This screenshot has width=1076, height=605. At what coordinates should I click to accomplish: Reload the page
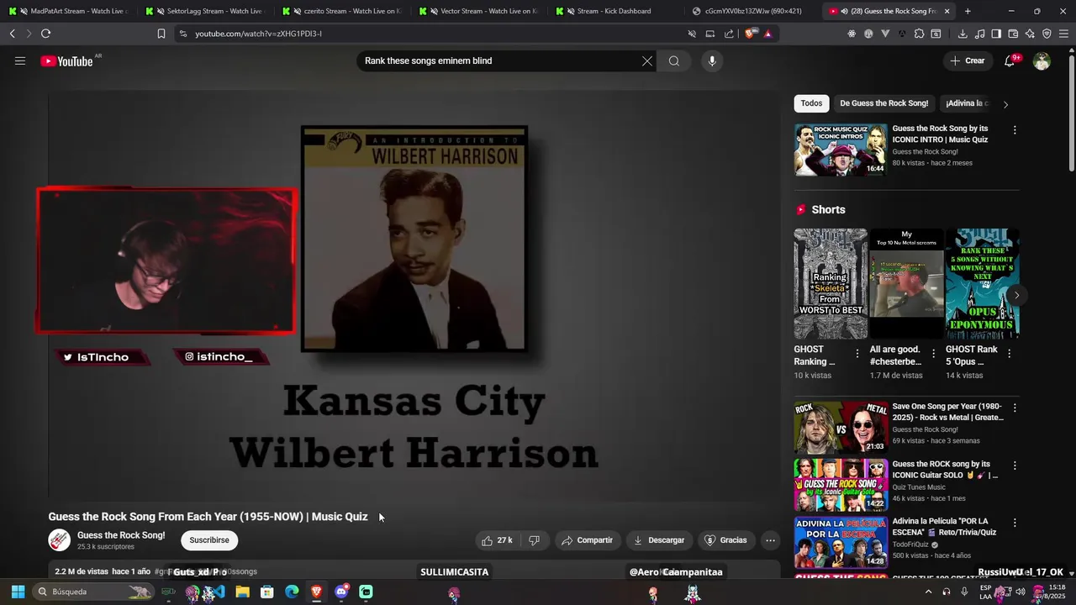point(45,34)
